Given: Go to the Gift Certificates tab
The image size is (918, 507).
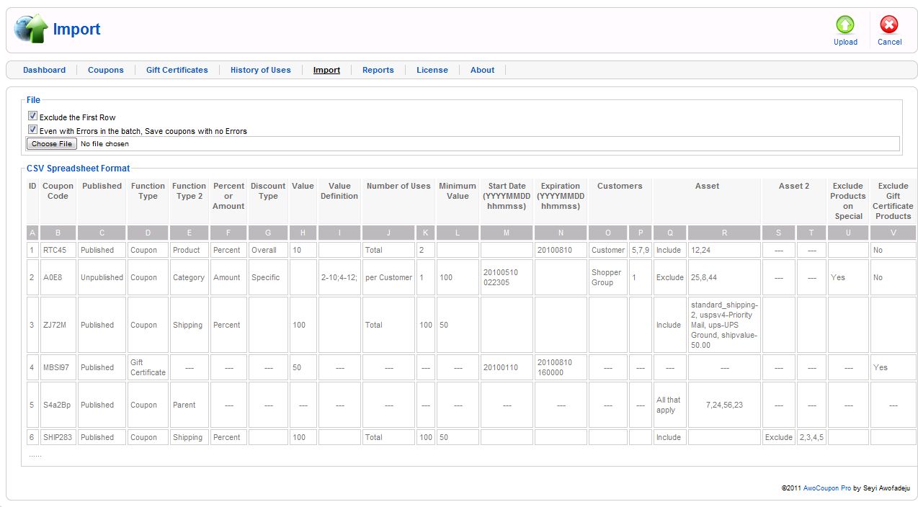Looking at the screenshot, I should click(x=177, y=70).
